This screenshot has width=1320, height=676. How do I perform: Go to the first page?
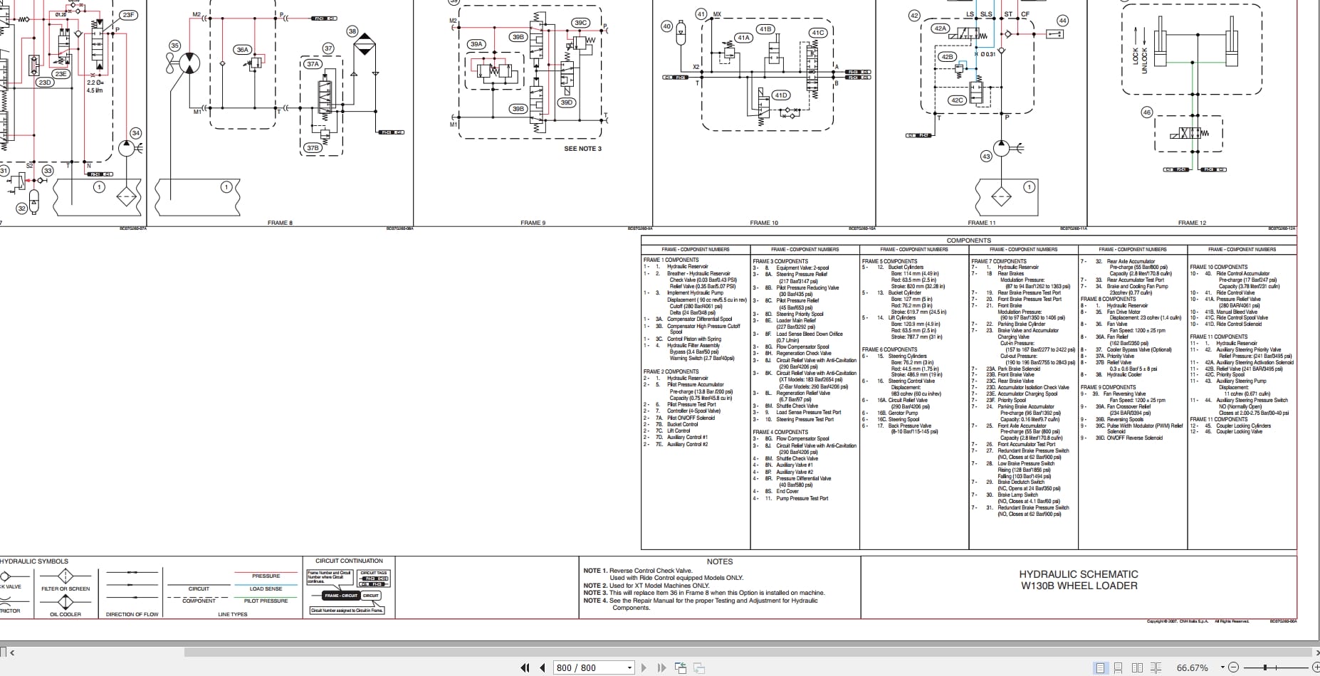[x=525, y=667]
